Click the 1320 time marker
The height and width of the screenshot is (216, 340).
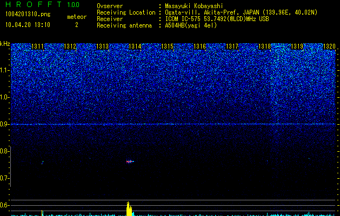coord(330,46)
